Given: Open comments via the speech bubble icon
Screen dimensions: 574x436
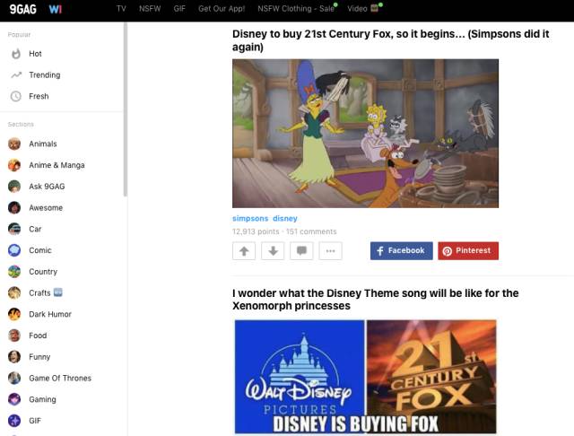Looking at the screenshot, I should coord(301,251).
